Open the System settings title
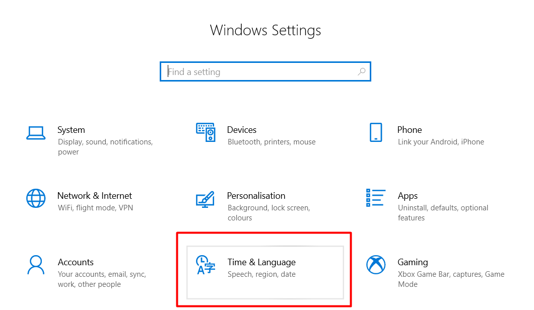This screenshot has width=534, height=310. pyautogui.click(x=71, y=130)
